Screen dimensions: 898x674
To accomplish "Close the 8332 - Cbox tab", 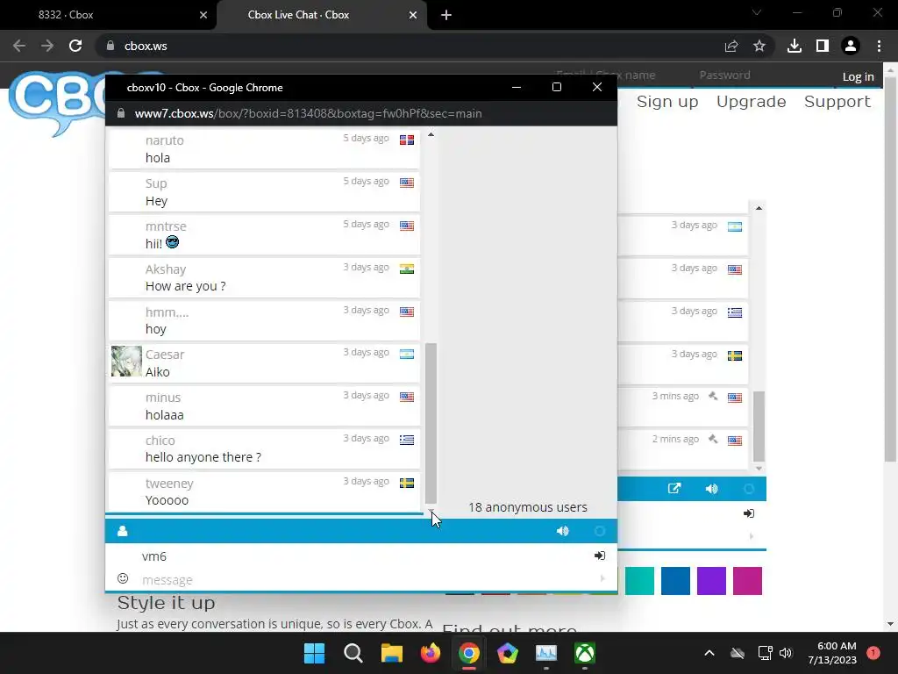I will pyautogui.click(x=203, y=15).
